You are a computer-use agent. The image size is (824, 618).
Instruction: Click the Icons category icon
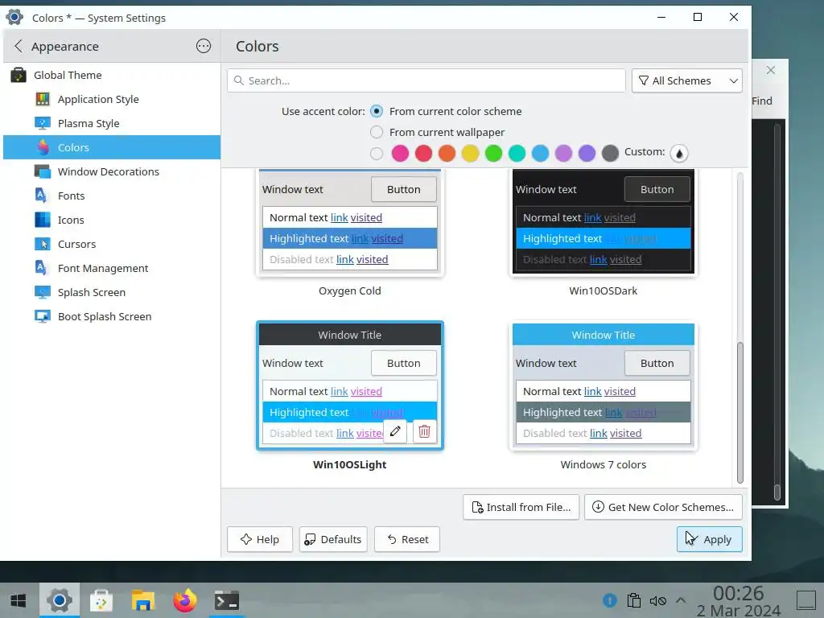point(43,220)
